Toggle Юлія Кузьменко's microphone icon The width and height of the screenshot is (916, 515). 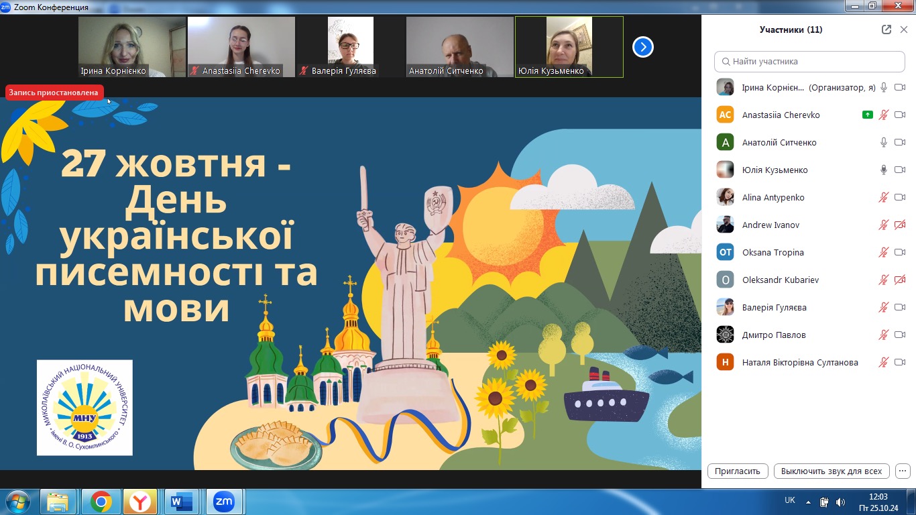point(884,170)
